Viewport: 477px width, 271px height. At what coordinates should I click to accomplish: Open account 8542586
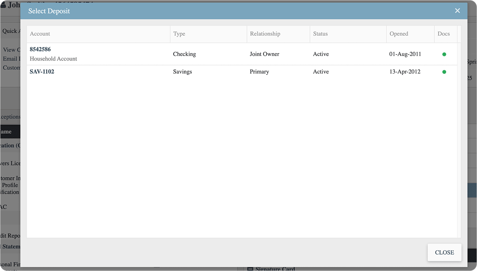click(40, 49)
